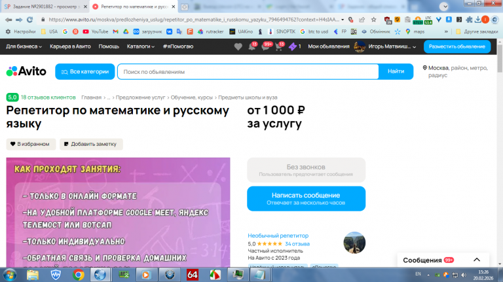Open the red 64 app in taskbar
This screenshot has width=503, height=282.
point(192,275)
